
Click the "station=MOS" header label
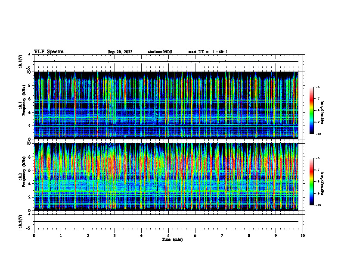[x=160, y=52]
